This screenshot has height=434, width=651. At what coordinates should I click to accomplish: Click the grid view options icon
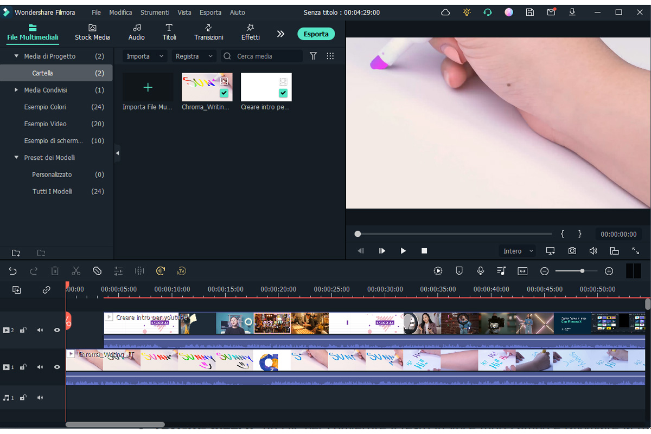[x=330, y=56]
